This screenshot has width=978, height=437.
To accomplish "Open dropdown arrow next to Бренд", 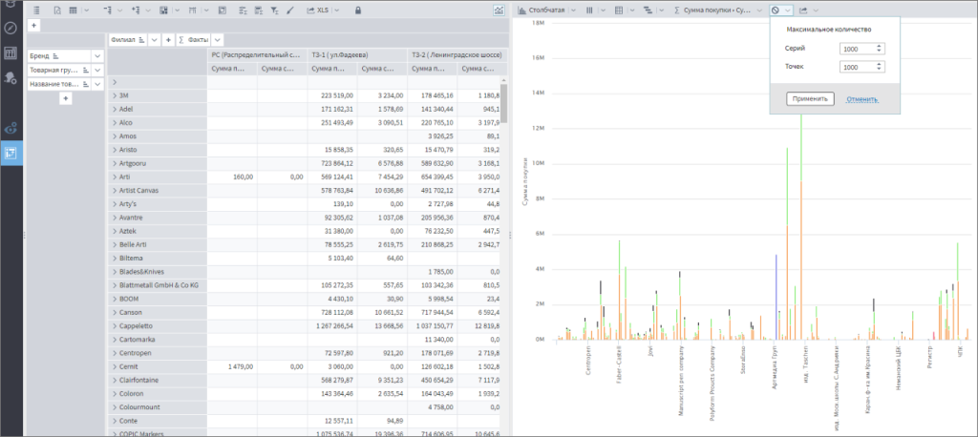I will pyautogui.click(x=96, y=56).
